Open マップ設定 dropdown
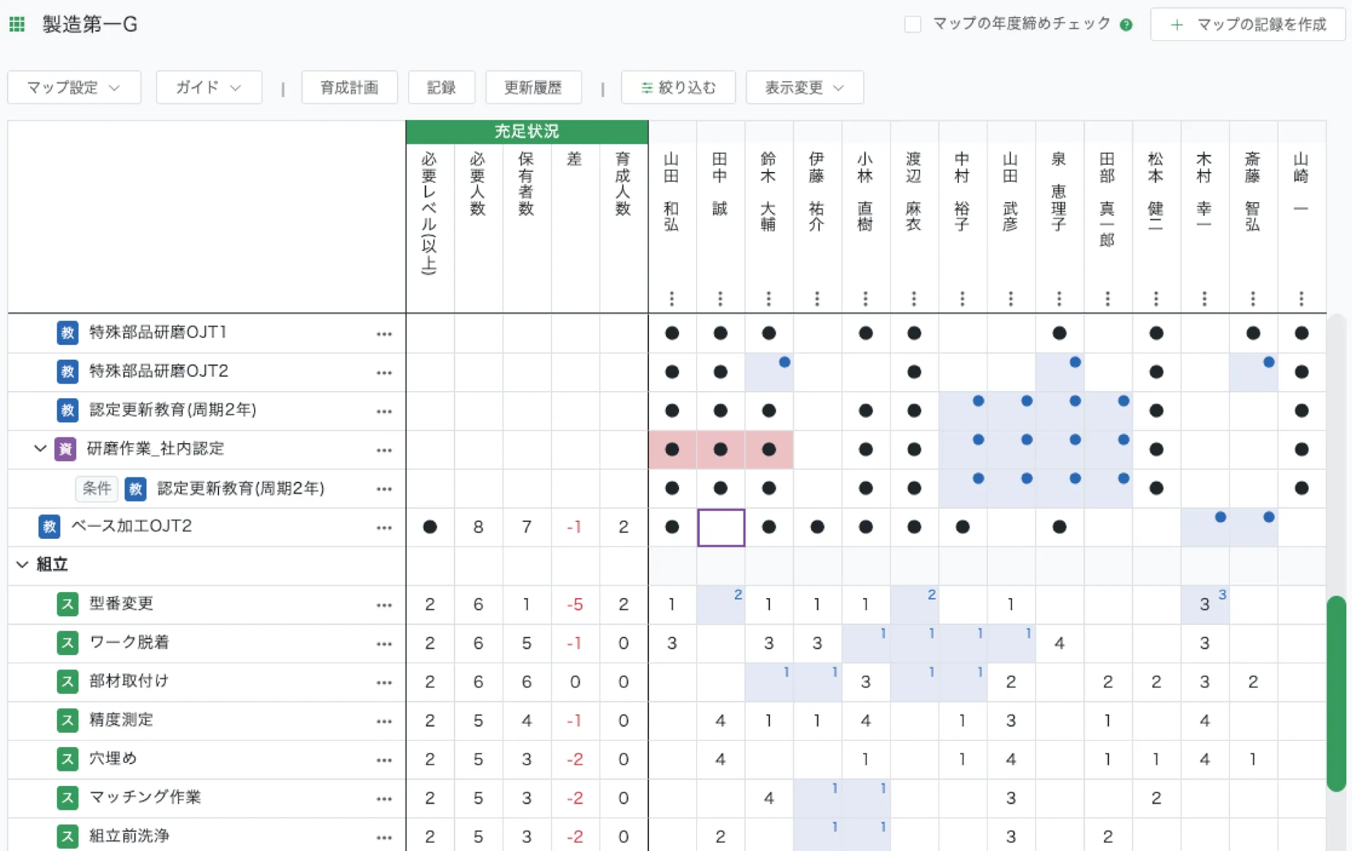The height and width of the screenshot is (851, 1352). tap(74, 88)
